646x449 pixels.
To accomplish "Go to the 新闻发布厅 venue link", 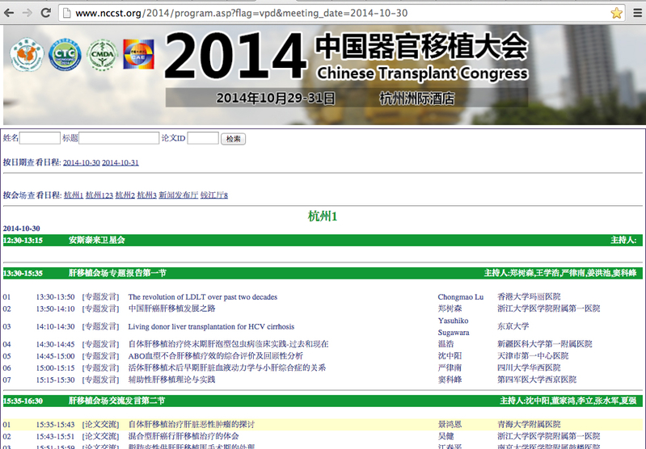I will coord(178,195).
